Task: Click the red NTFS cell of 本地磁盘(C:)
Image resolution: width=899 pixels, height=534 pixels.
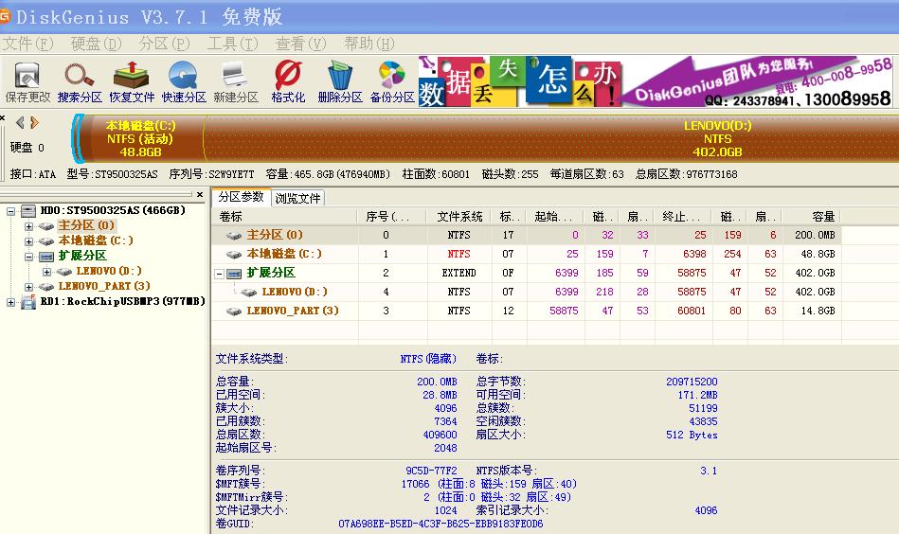Action: 458,254
